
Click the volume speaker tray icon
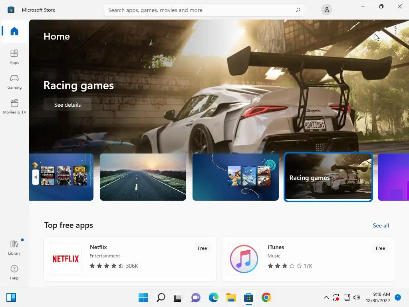pos(357,297)
